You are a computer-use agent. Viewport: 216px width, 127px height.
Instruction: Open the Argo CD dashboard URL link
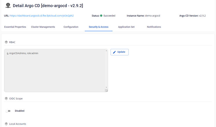pos(42,16)
